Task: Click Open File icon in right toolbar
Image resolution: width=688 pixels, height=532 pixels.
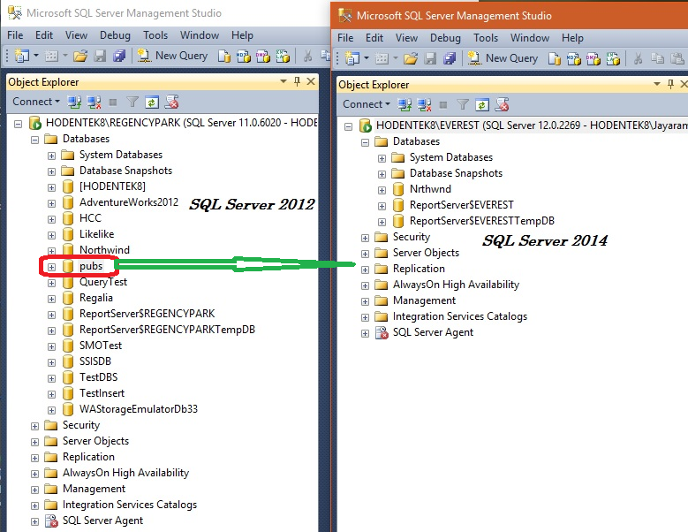Action: pyautogui.click(x=411, y=58)
